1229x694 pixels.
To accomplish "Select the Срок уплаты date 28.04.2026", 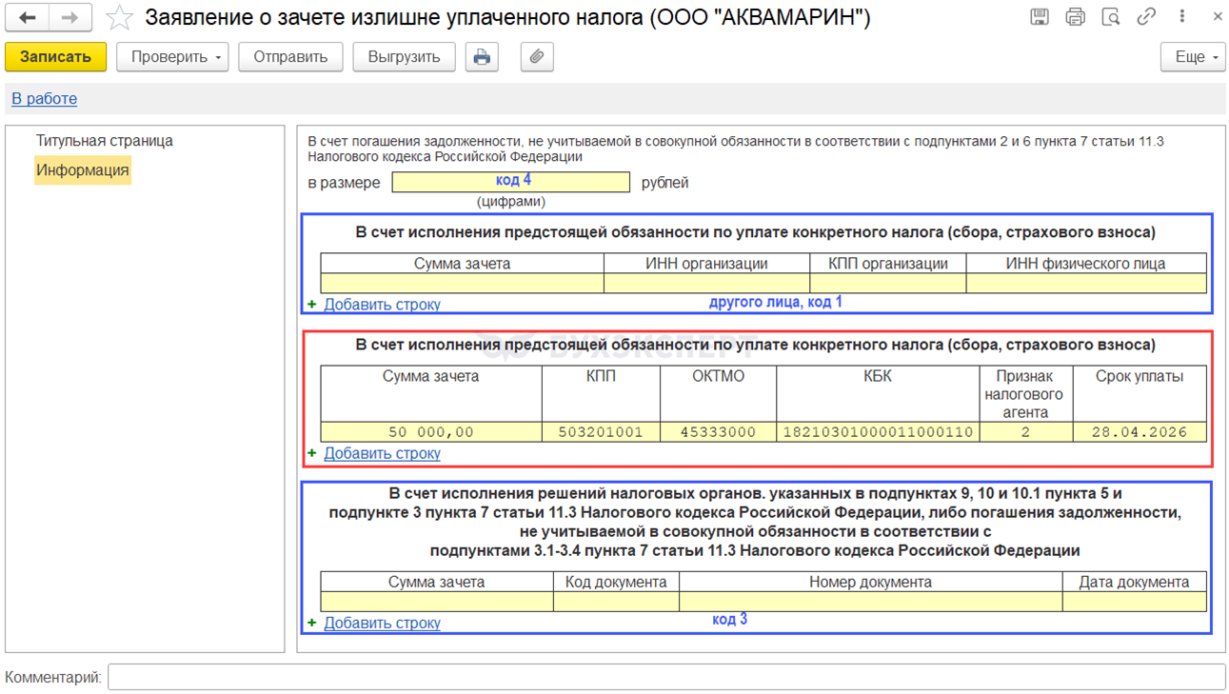I will click(x=1140, y=432).
